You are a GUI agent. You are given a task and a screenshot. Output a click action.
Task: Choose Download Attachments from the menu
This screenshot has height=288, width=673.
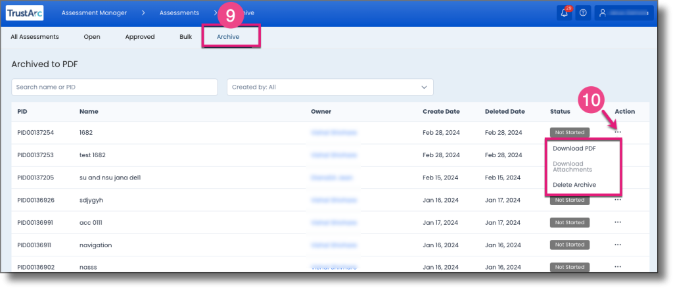coord(572,166)
